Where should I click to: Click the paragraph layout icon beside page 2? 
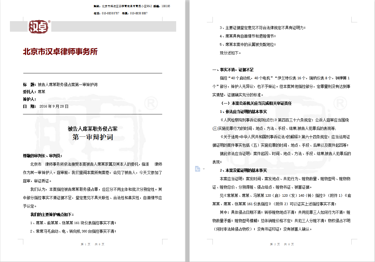[197, 169]
